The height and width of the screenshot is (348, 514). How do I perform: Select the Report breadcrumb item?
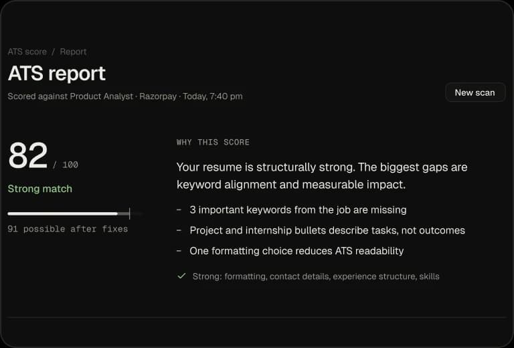[73, 52]
